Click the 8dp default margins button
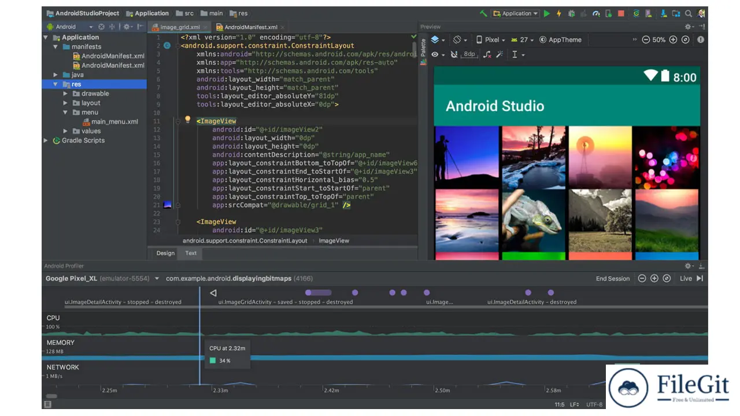The image size is (740, 416). [x=469, y=54]
